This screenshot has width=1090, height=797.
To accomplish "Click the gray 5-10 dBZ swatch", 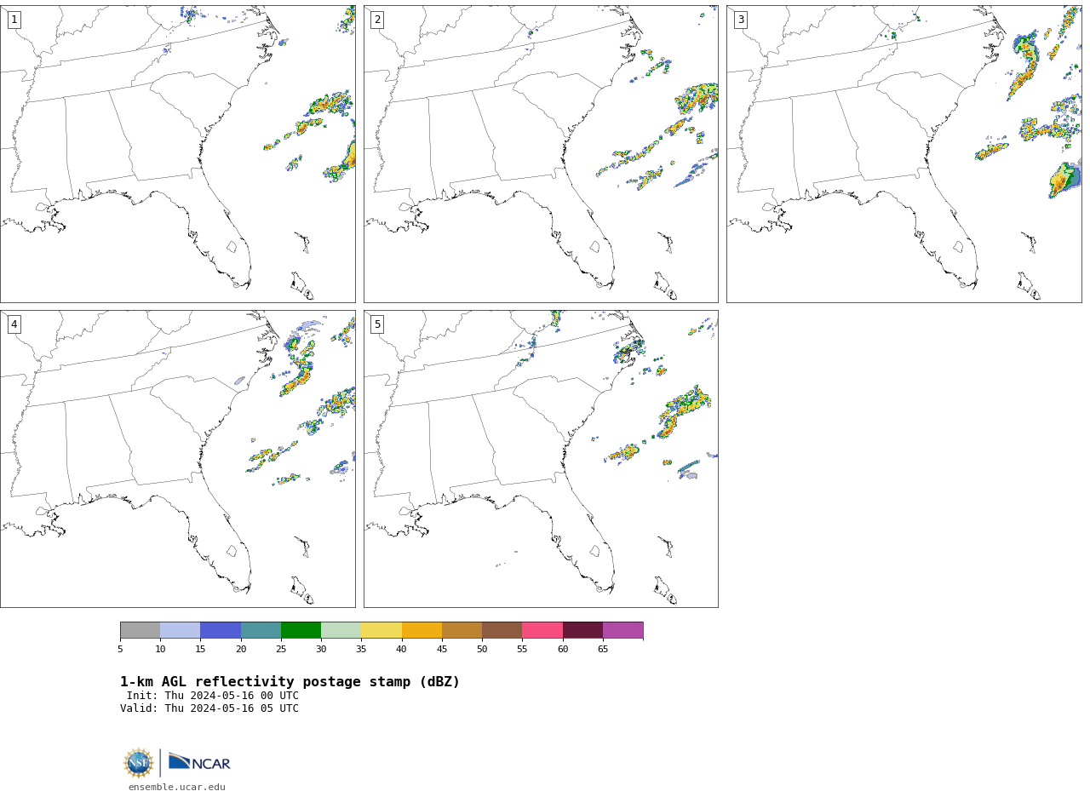I will click(140, 630).
